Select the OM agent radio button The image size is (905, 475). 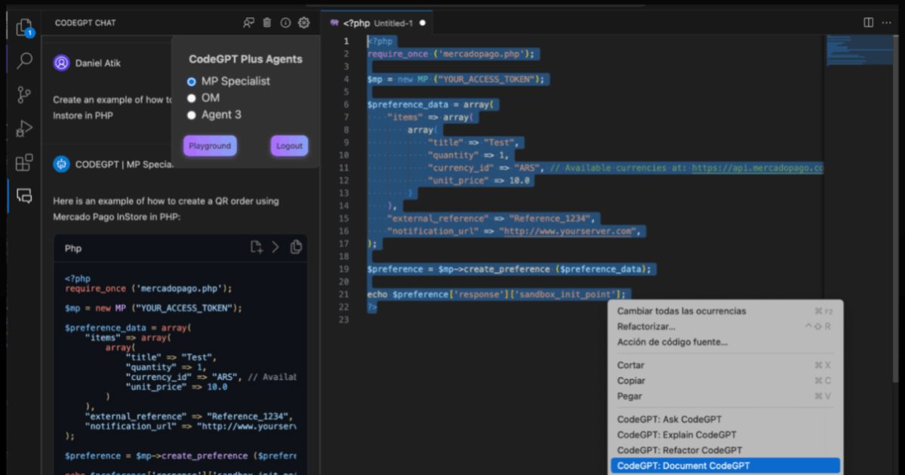[192, 98]
